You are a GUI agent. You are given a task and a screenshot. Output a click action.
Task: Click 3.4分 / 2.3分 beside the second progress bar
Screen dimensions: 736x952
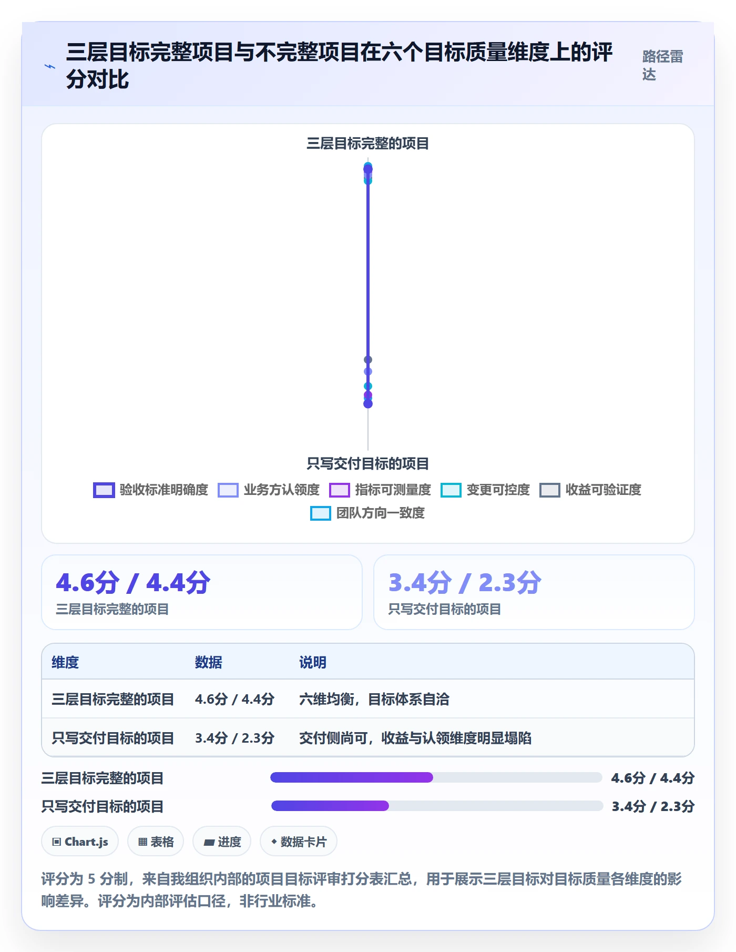(x=653, y=806)
